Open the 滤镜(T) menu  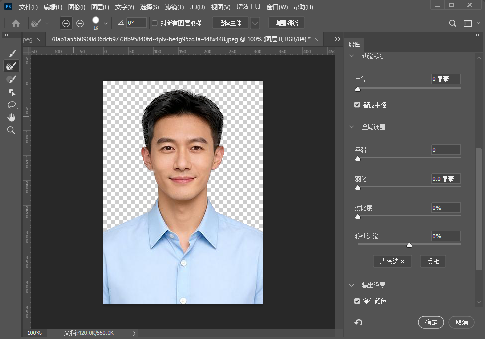174,7
